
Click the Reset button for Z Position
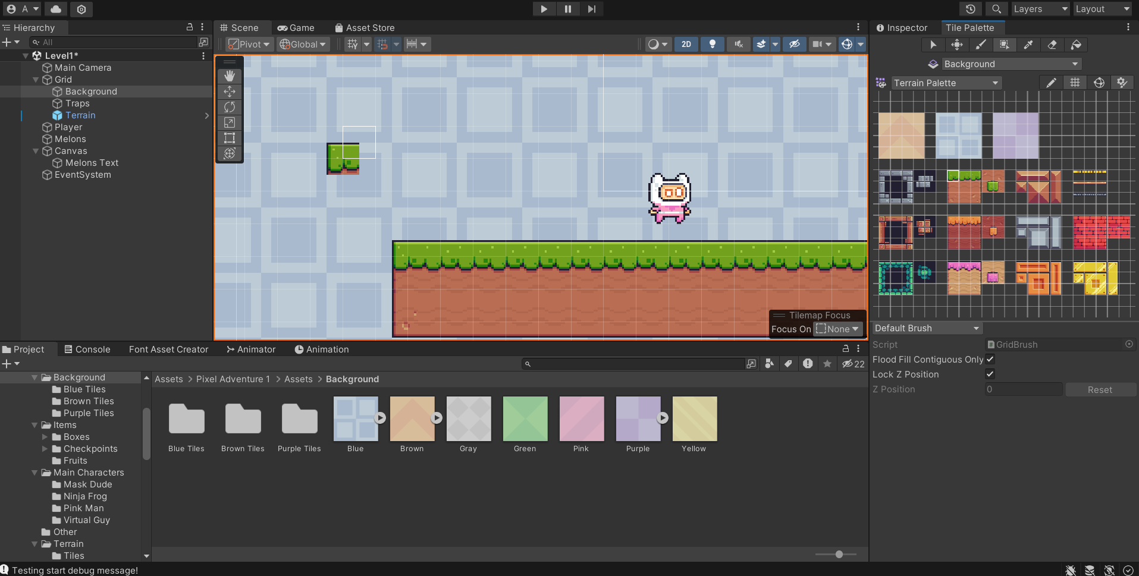click(x=1100, y=390)
